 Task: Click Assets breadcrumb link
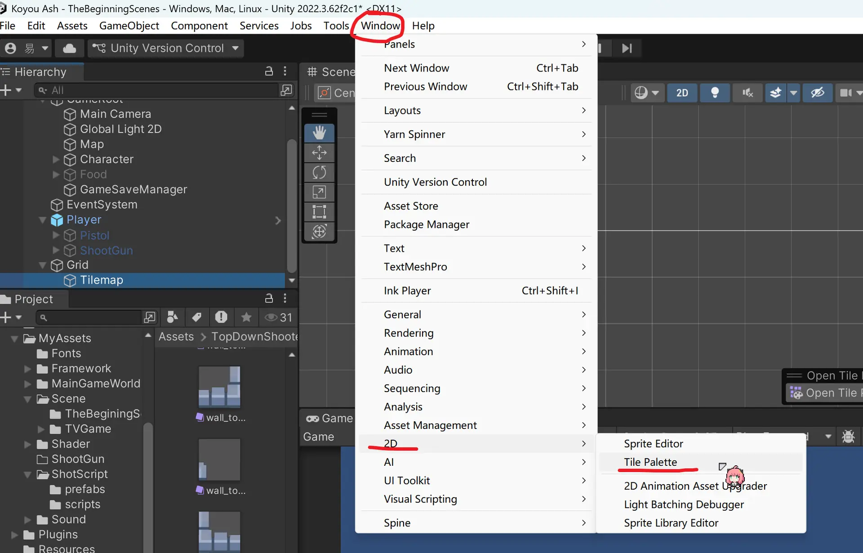point(176,336)
